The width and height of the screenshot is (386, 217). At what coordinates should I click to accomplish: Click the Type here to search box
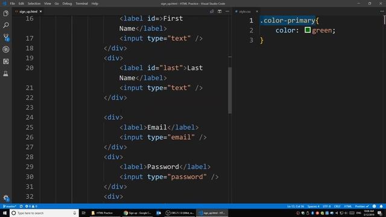[x=44, y=213]
